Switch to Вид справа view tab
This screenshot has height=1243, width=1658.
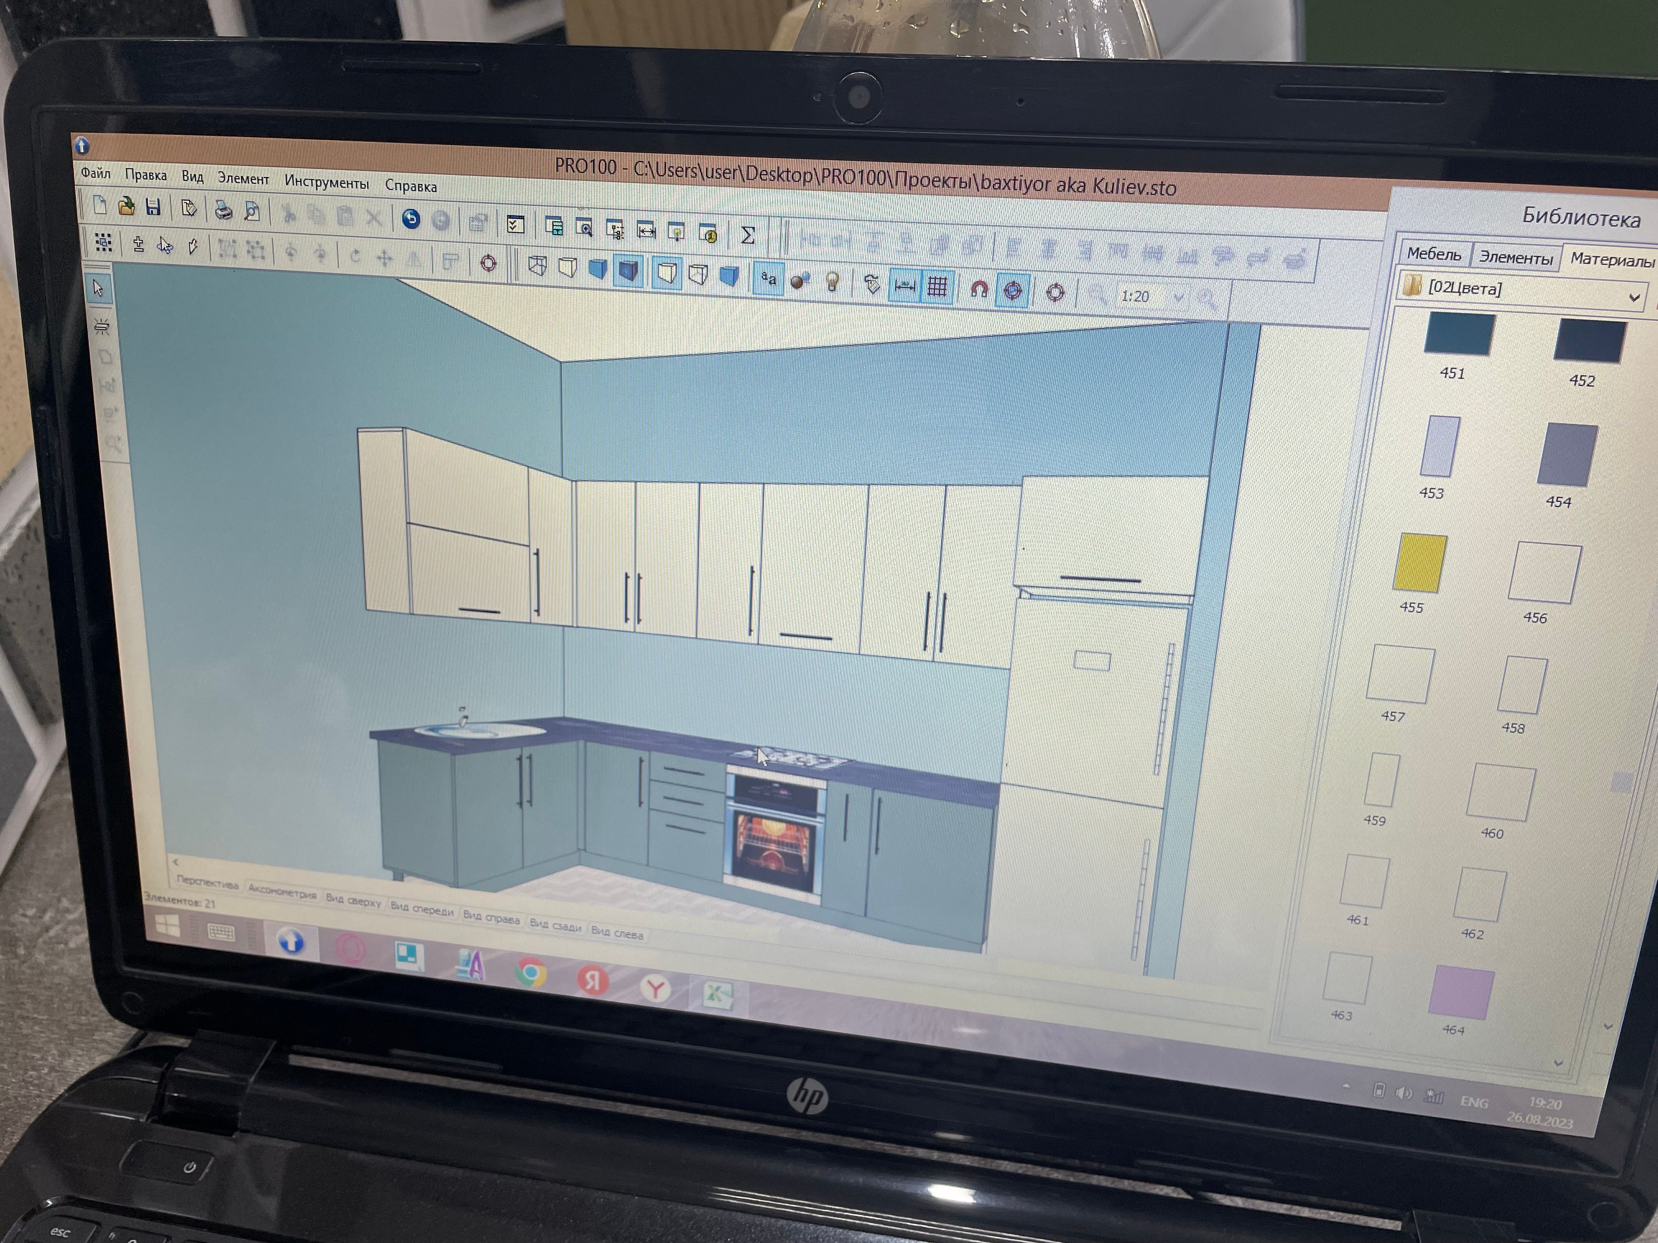492,918
